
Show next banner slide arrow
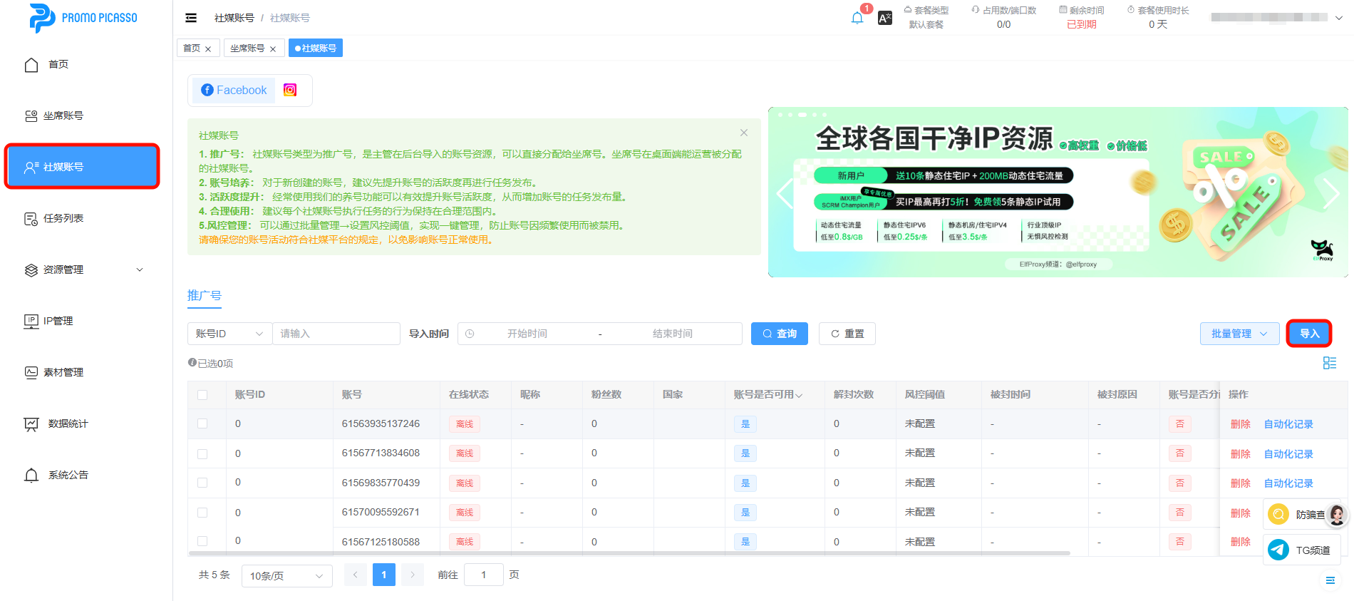coord(1330,193)
